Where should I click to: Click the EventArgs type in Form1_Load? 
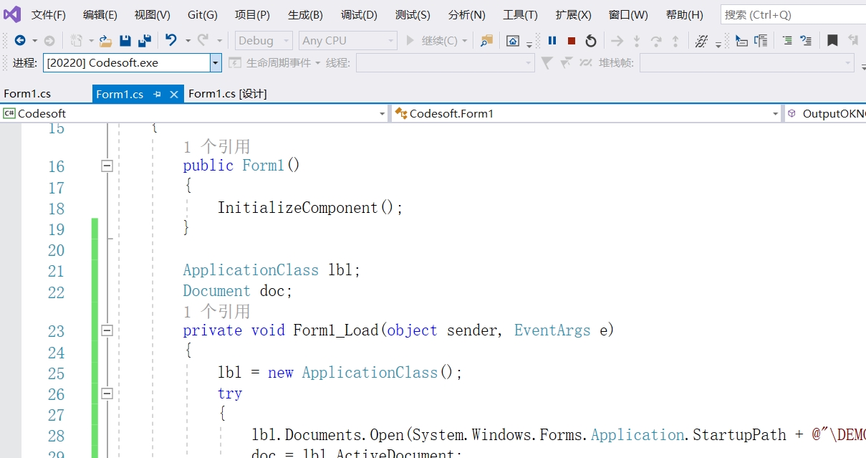[552, 330]
